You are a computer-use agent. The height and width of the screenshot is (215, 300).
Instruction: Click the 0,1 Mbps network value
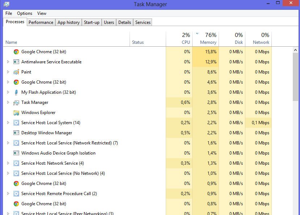point(261,123)
